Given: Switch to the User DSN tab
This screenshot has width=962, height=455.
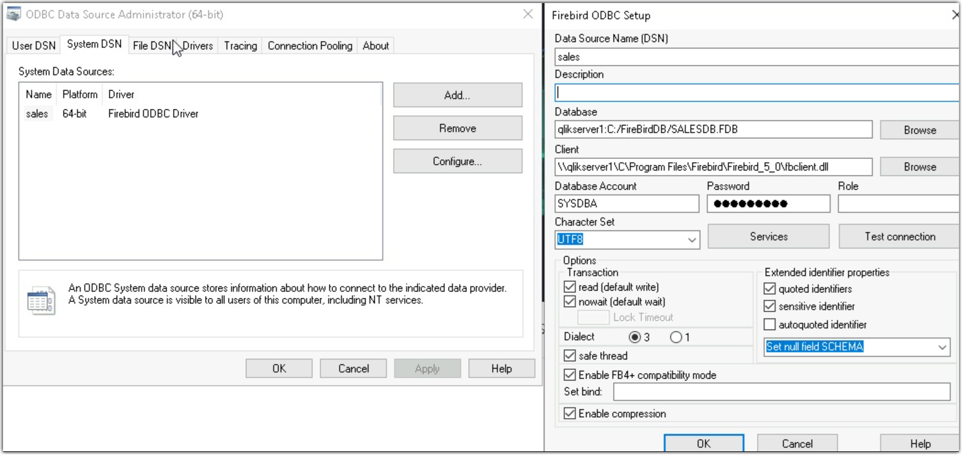Looking at the screenshot, I should click(34, 46).
